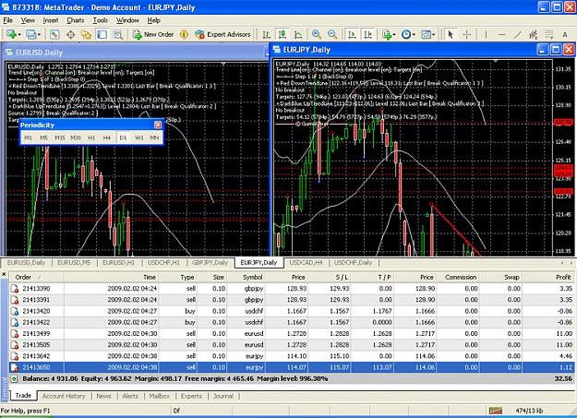This screenshot has height=418, width=577.
Task: Toggle chart shift icon
Action: [x=368, y=34]
